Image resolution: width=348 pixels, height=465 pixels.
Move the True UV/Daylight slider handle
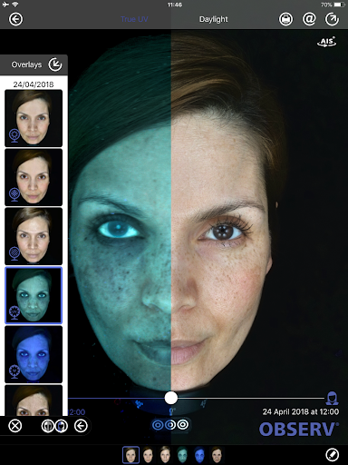[171, 398]
